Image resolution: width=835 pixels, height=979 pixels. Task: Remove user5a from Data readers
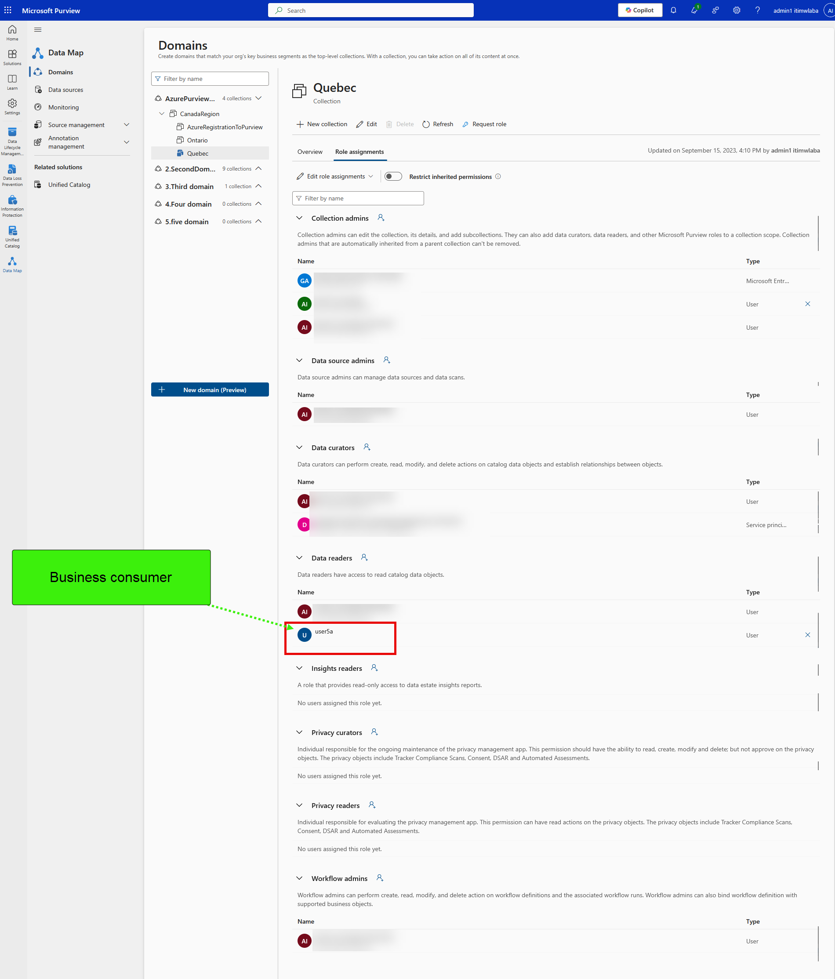(808, 635)
